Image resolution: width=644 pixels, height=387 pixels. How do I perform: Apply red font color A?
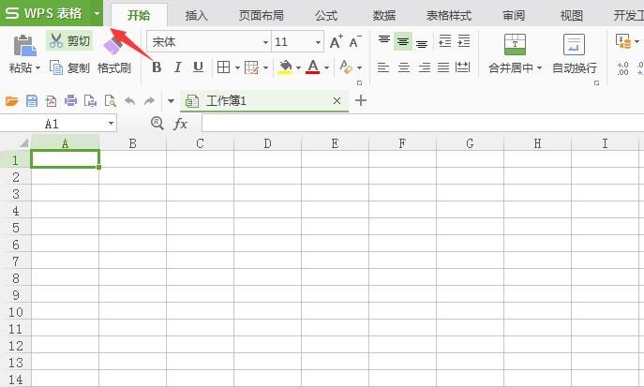pos(313,67)
